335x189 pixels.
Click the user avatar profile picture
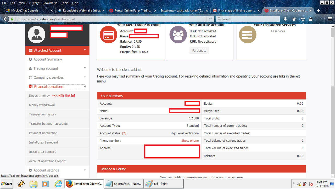click(36, 35)
